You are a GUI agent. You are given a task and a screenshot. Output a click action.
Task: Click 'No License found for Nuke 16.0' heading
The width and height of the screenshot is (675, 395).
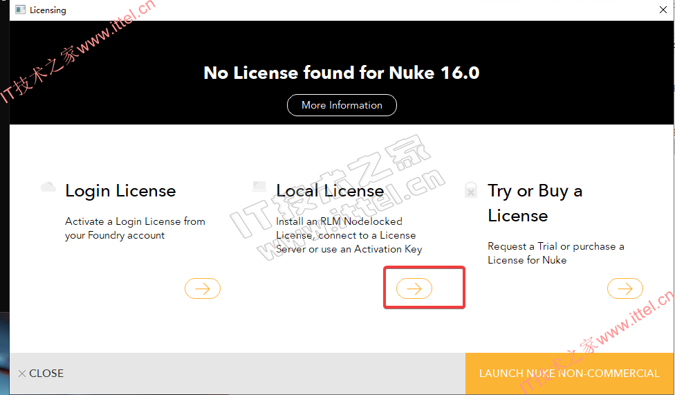(342, 73)
